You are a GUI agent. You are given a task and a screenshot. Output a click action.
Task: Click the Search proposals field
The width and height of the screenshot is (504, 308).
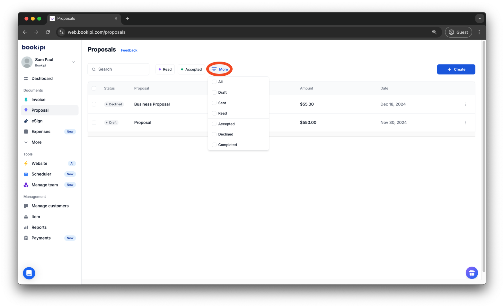[x=119, y=69]
